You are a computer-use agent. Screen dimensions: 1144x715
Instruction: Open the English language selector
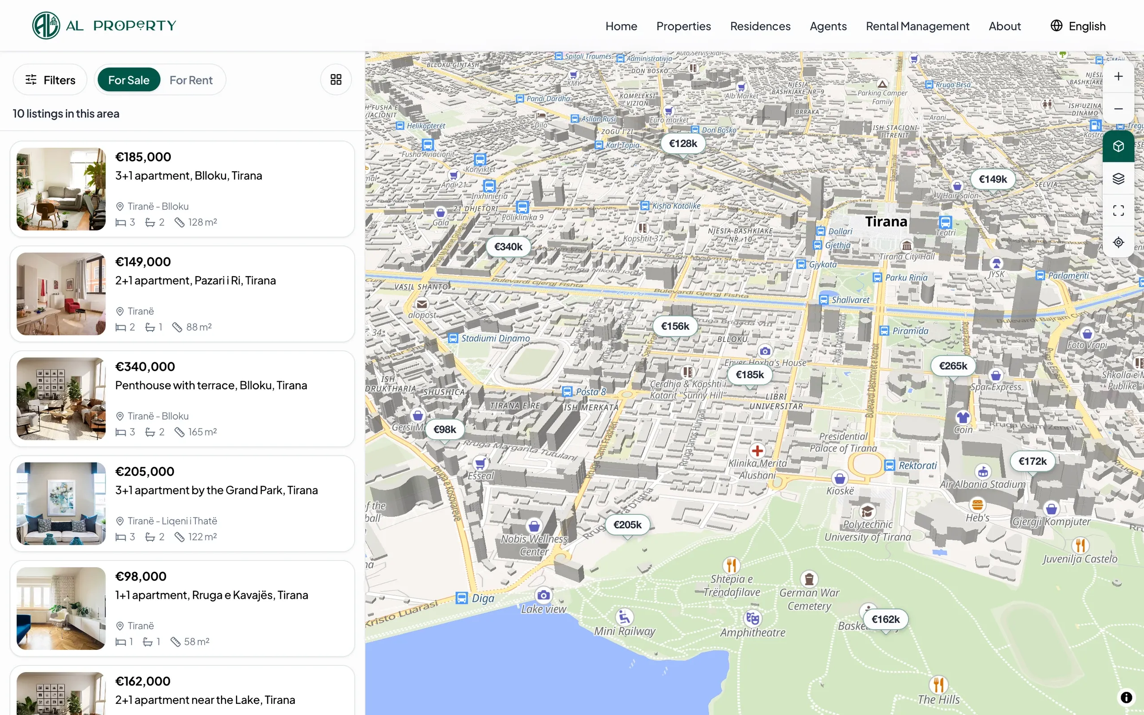coord(1078,26)
